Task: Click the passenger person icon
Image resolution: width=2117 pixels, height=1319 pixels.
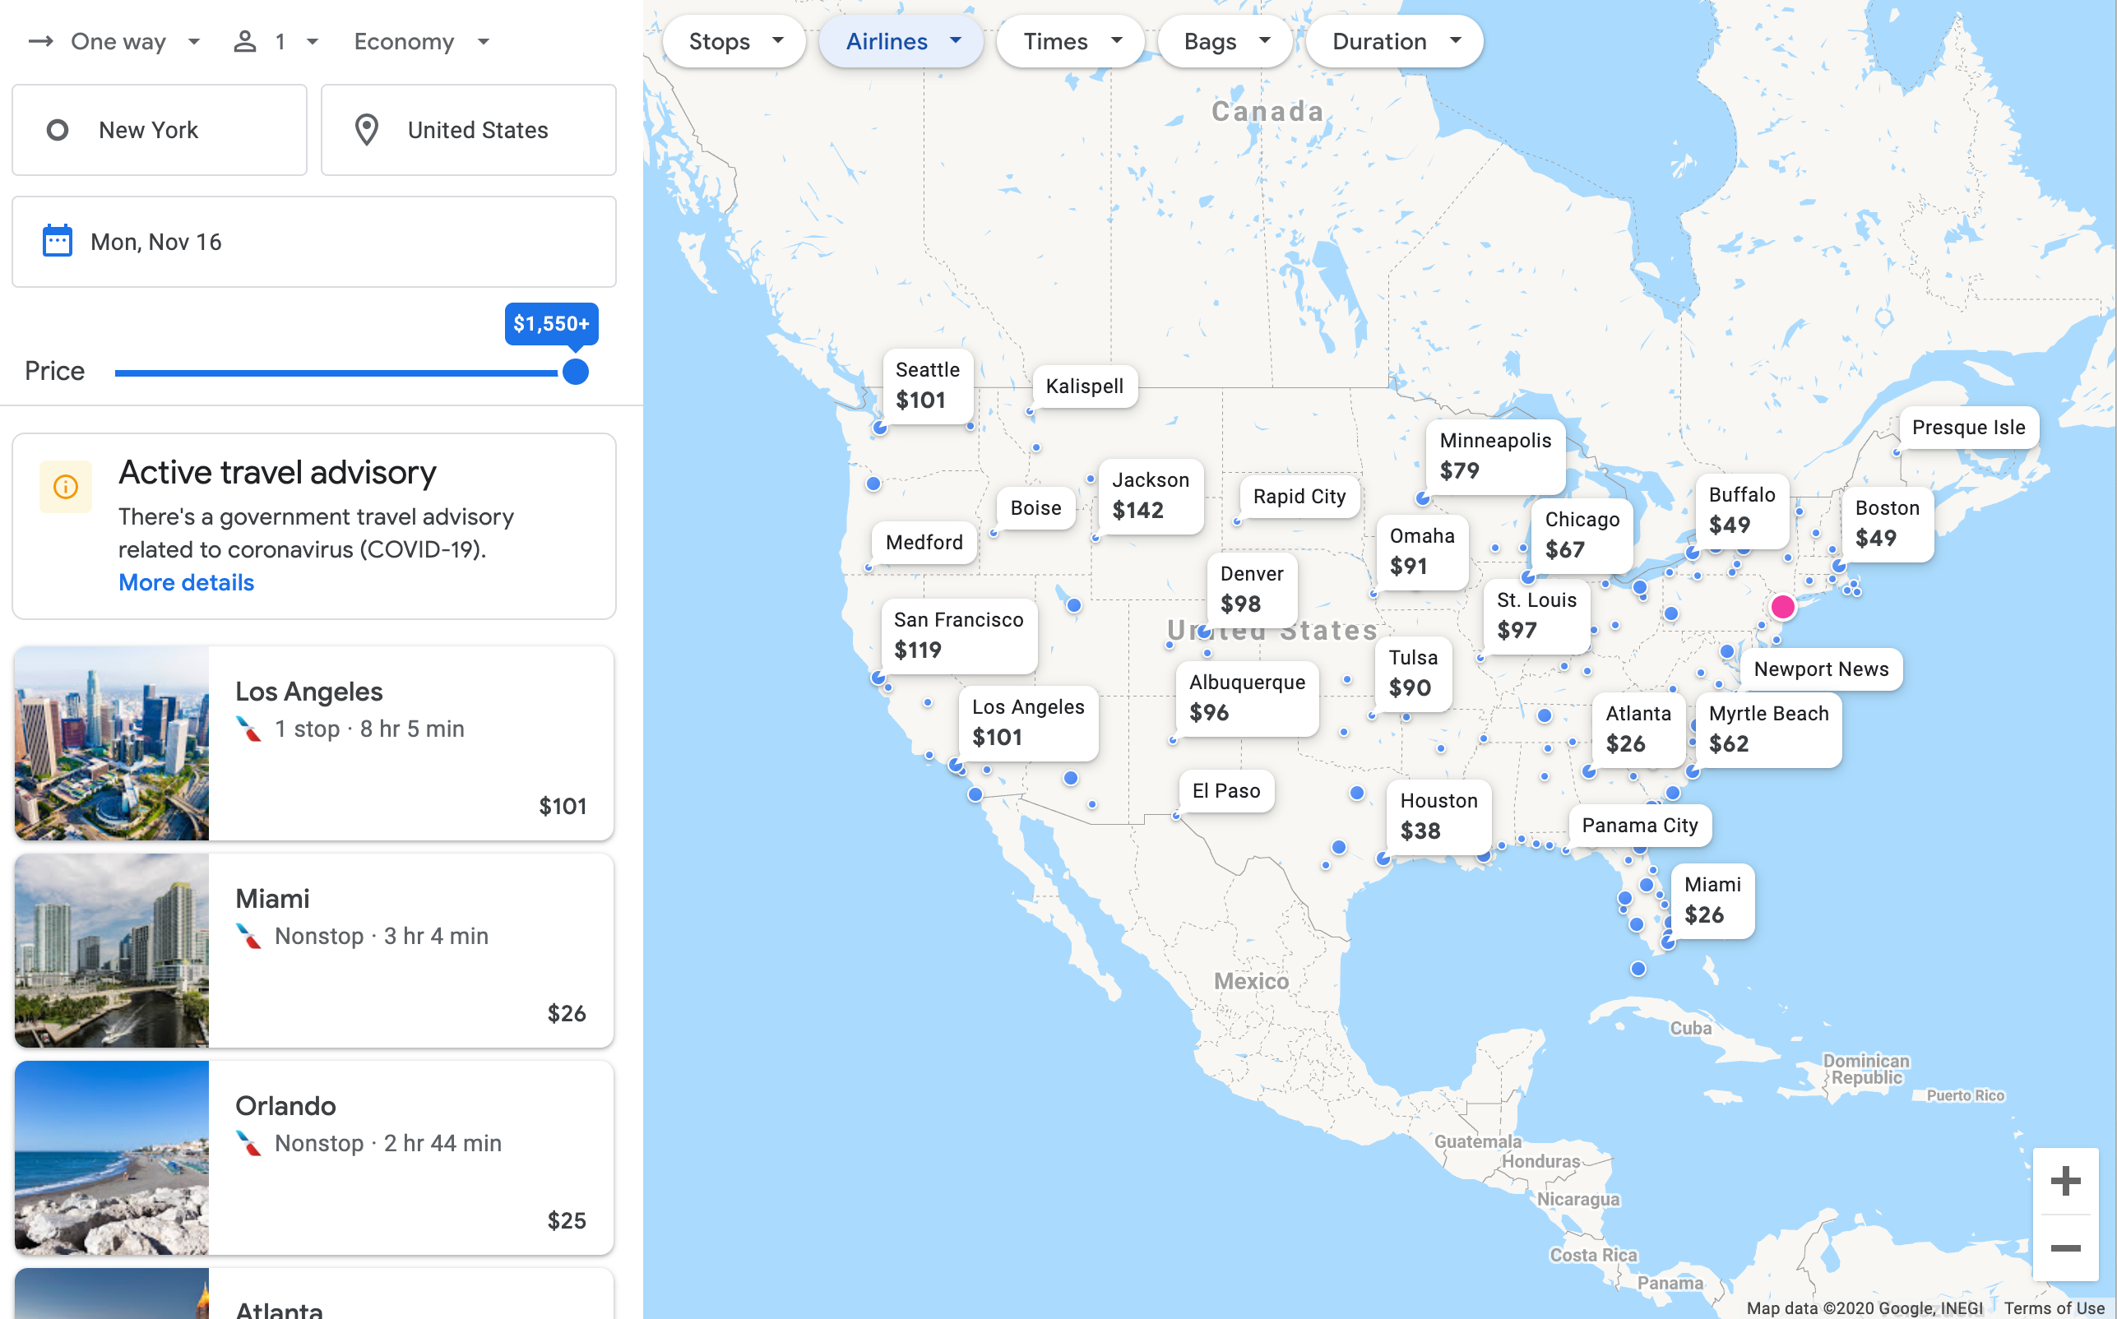Action: pyautogui.click(x=245, y=41)
